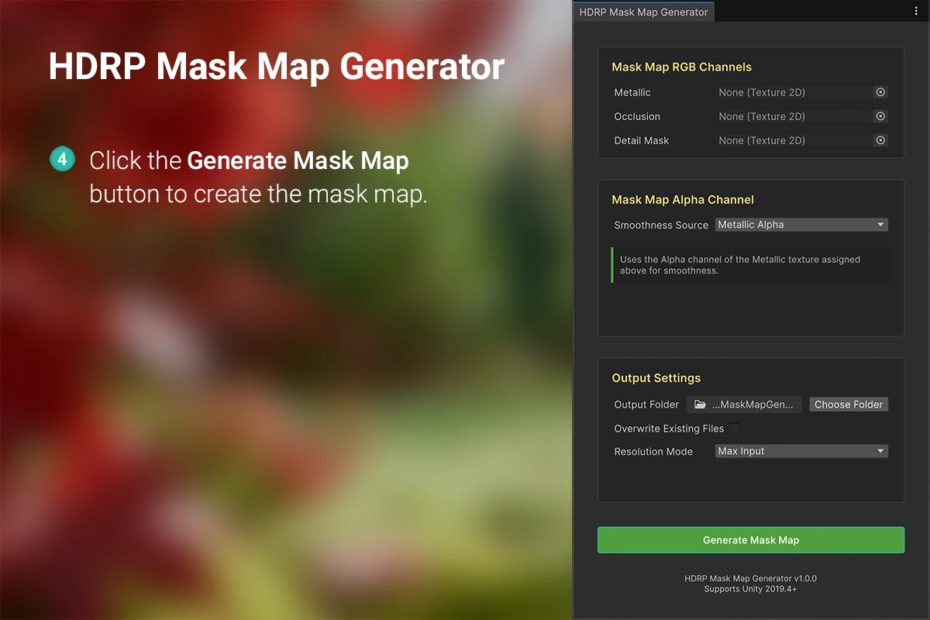The height and width of the screenshot is (620, 930).
Task: Open the Metallic texture object picker
Action: tap(880, 92)
